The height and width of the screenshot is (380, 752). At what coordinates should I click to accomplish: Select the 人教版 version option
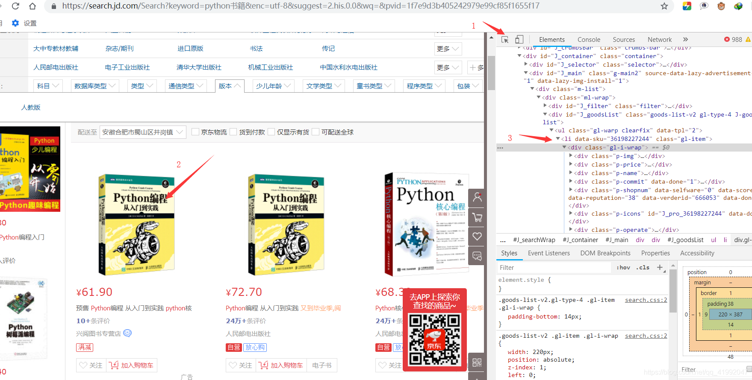click(x=31, y=107)
